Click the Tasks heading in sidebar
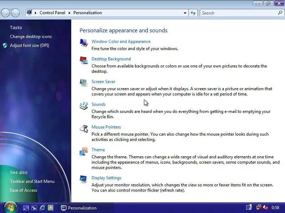Viewport: 285px width, 213px height. pos(16,28)
